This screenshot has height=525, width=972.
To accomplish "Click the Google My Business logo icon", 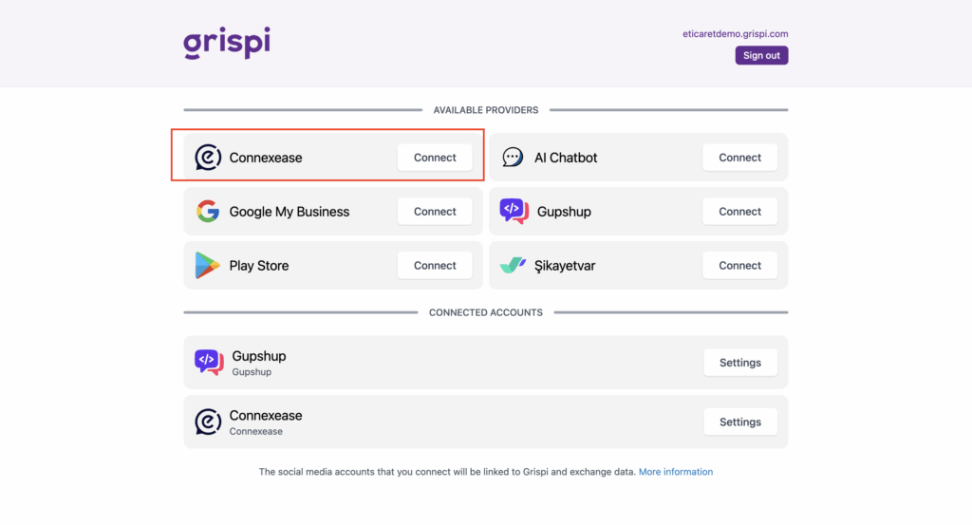I will (208, 212).
